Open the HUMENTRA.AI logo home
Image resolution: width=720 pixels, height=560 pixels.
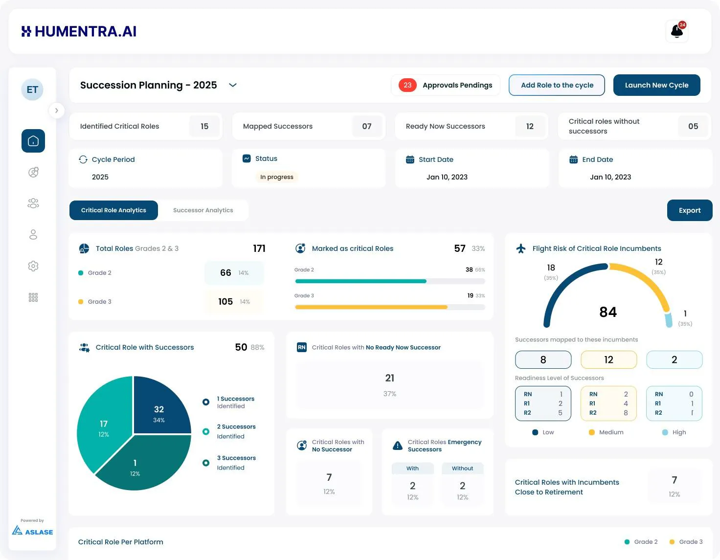click(79, 31)
